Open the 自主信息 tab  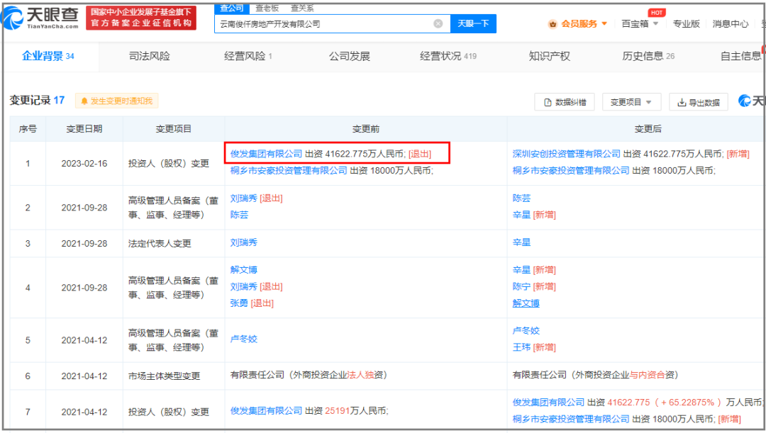[x=740, y=56]
